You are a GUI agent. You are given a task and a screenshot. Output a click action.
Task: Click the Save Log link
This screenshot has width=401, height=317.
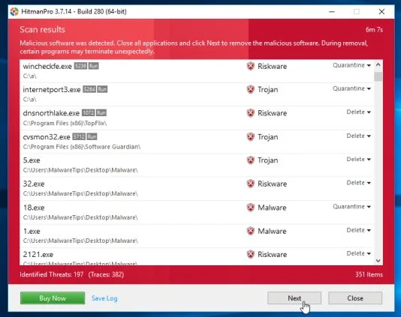104,298
